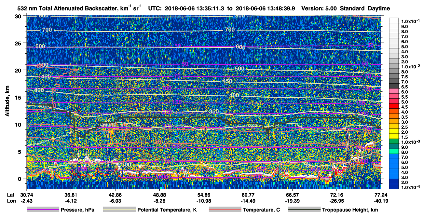
Task: Select the bright red colorbar swatch above 4.5
Action: 394,107
